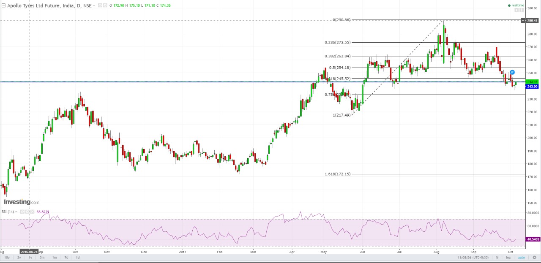Viewport: 541px width, 263px height.
Task: Select the 7d timeframe
Action: pyautogui.click(x=66, y=257)
